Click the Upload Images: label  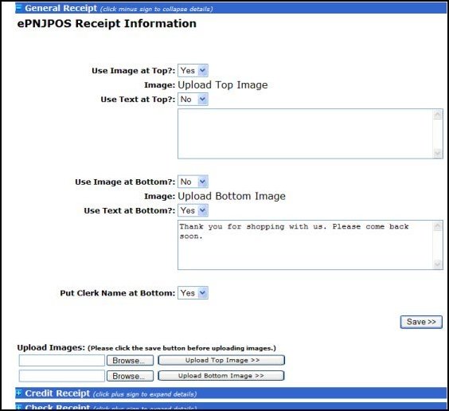coord(51,347)
